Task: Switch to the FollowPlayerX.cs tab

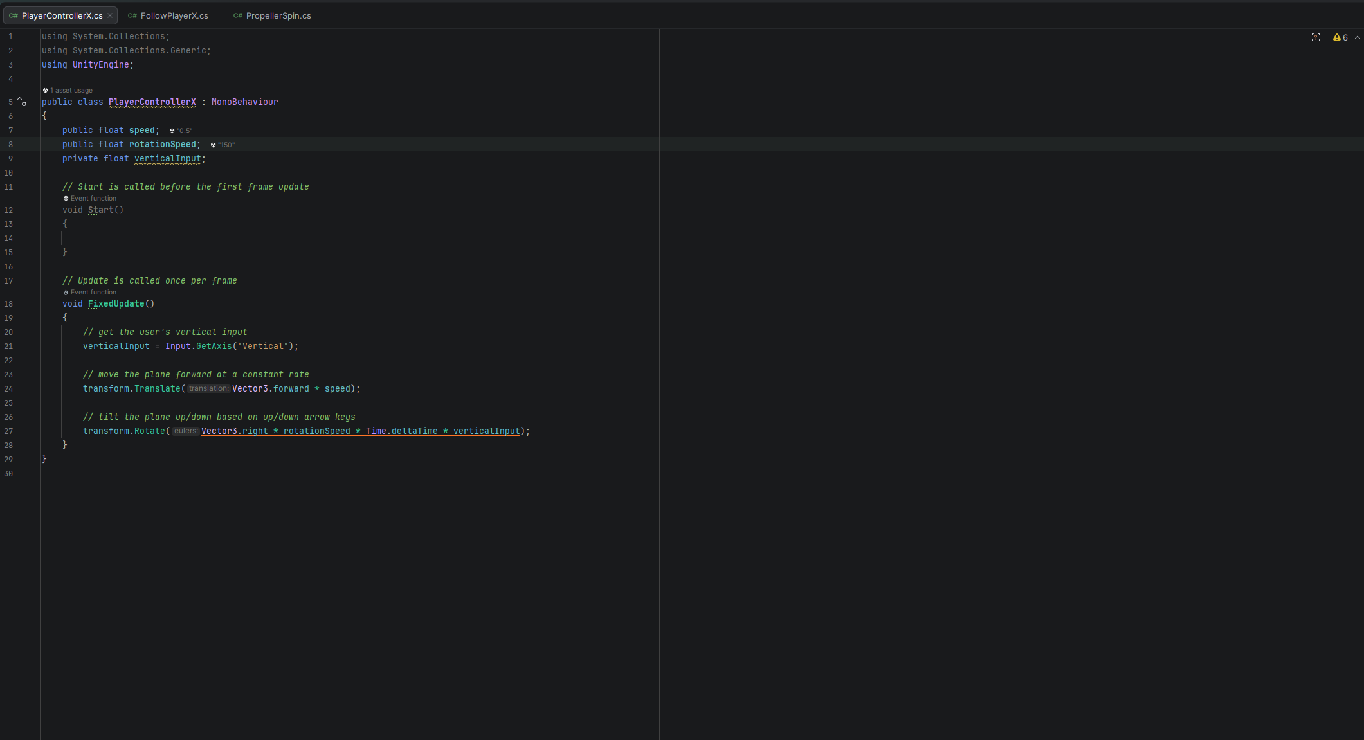Action: click(x=174, y=15)
